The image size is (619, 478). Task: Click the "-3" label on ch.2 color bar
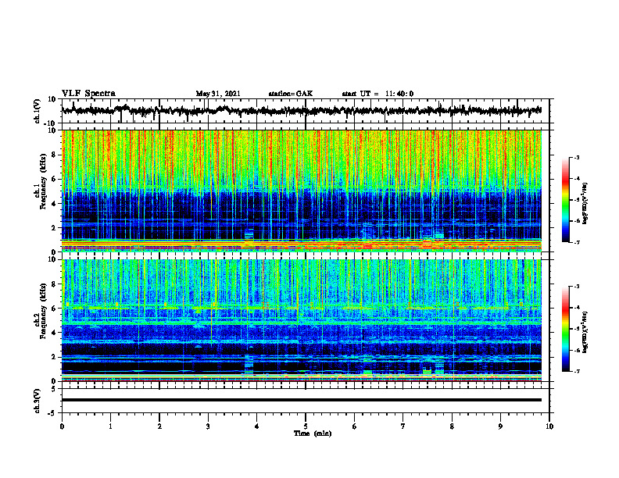pos(576,287)
